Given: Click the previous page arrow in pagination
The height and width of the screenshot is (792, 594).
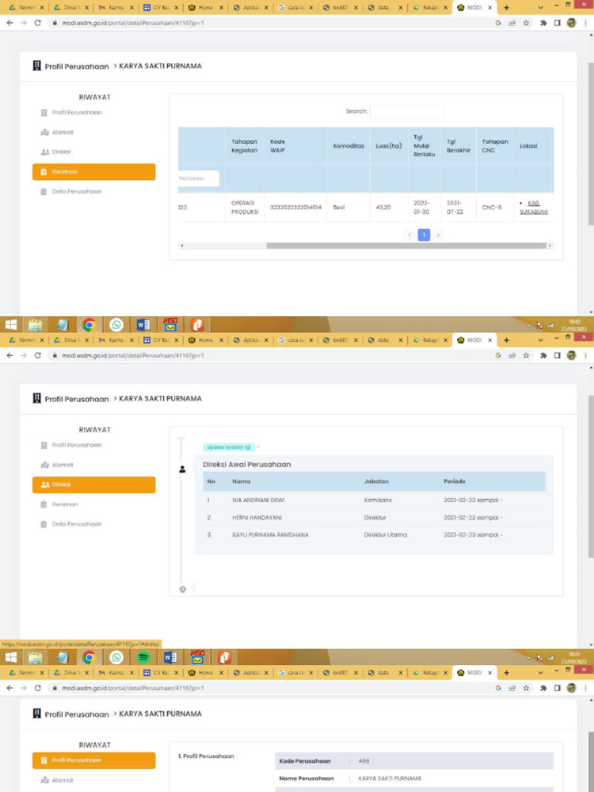Looking at the screenshot, I should 410,235.
